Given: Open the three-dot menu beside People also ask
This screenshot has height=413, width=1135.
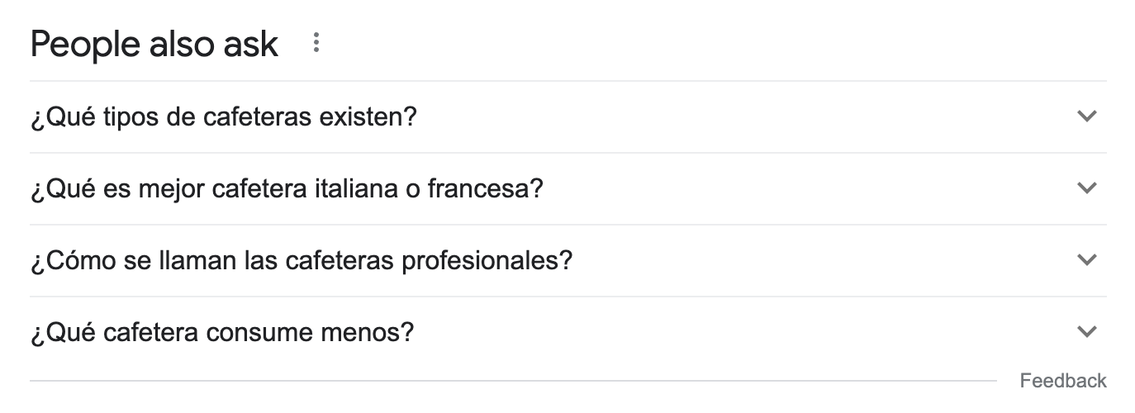Looking at the screenshot, I should pos(316,43).
